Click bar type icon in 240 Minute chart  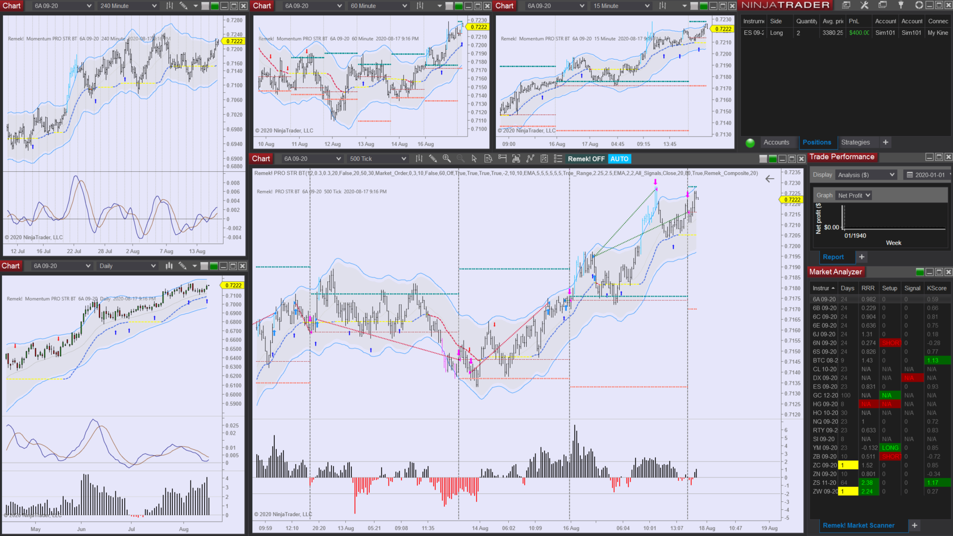coord(169,6)
